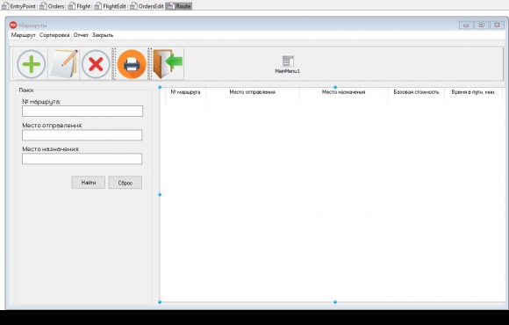This screenshot has width=509, height=325.
Task: Click the Найти button
Action: pos(89,183)
